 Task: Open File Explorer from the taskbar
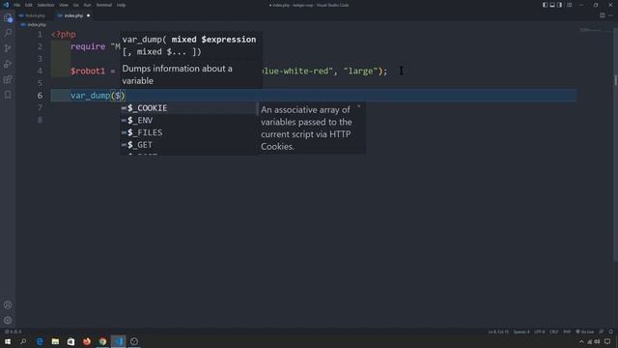55,341
